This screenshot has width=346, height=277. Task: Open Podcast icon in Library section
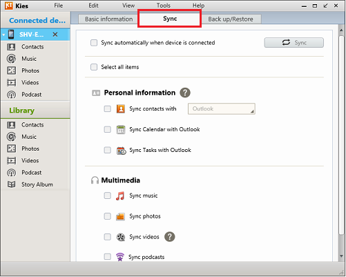11,173
